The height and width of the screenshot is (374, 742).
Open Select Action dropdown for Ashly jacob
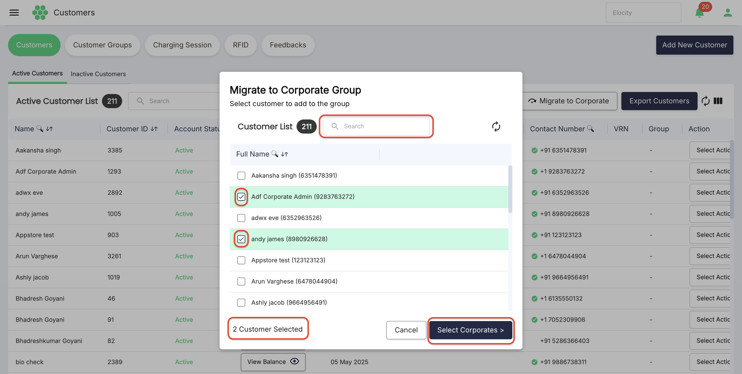pos(710,277)
